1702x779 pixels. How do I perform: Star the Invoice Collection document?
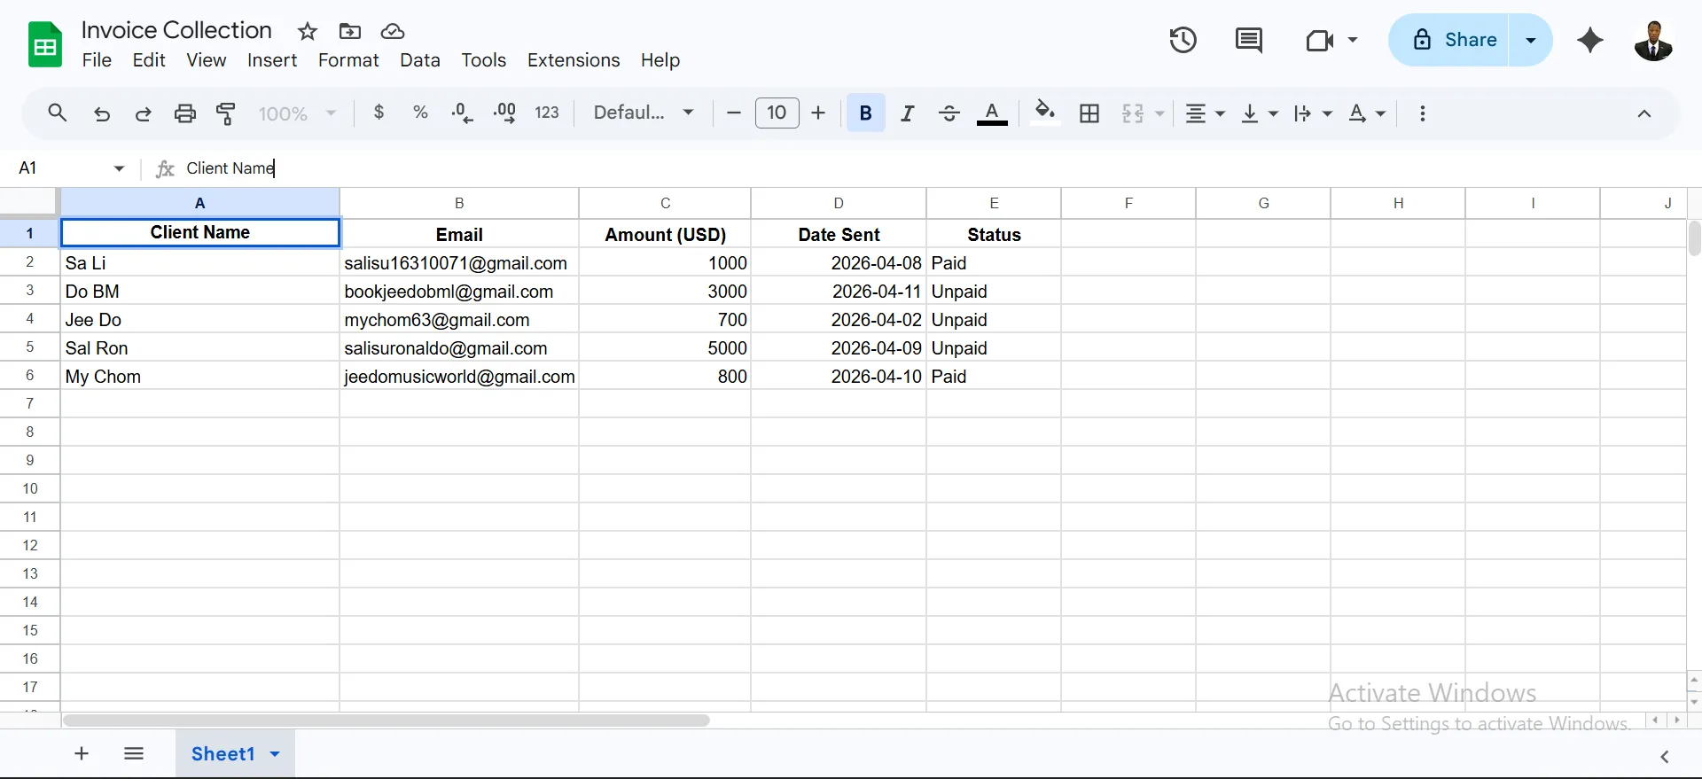pyautogui.click(x=308, y=32)
